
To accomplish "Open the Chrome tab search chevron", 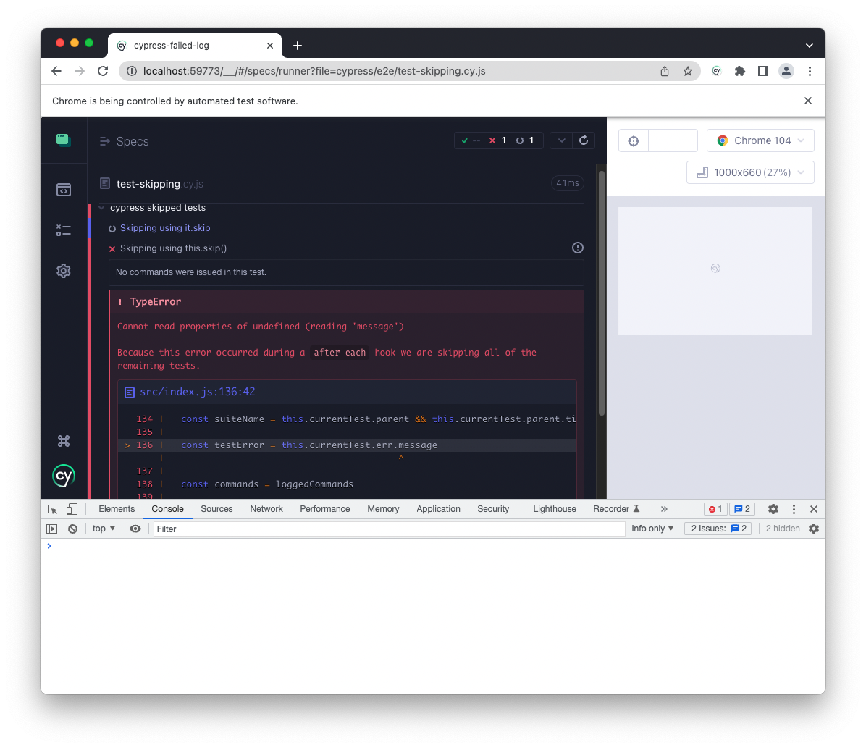I will [809, 46].
